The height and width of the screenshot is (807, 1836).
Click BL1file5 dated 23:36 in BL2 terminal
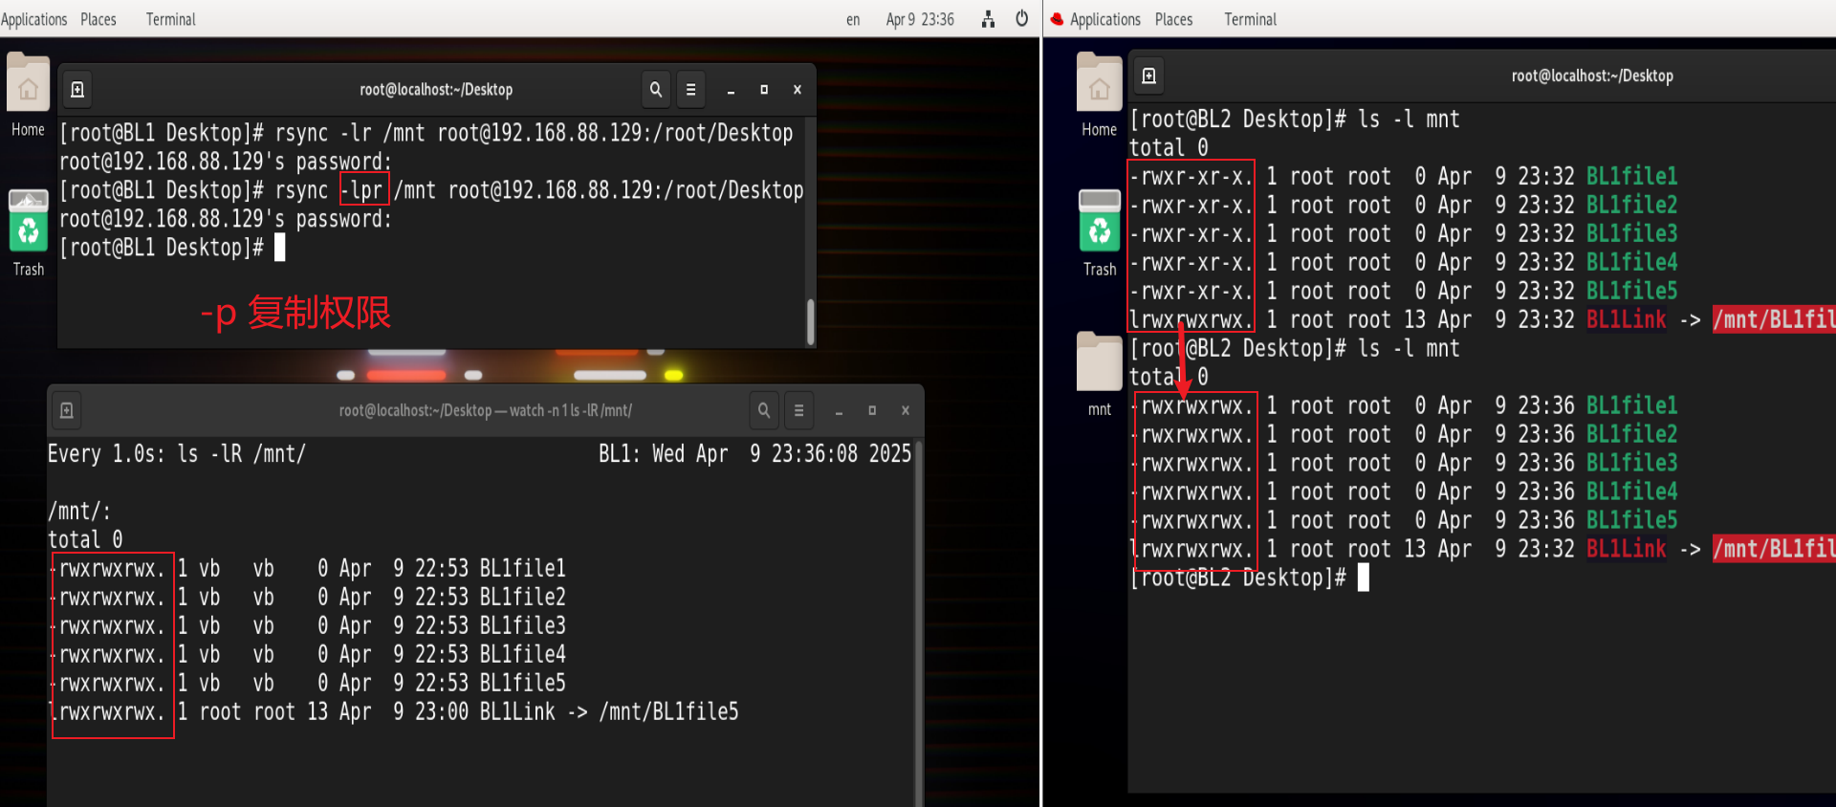pyautogui.click(x=1631, y=520)
